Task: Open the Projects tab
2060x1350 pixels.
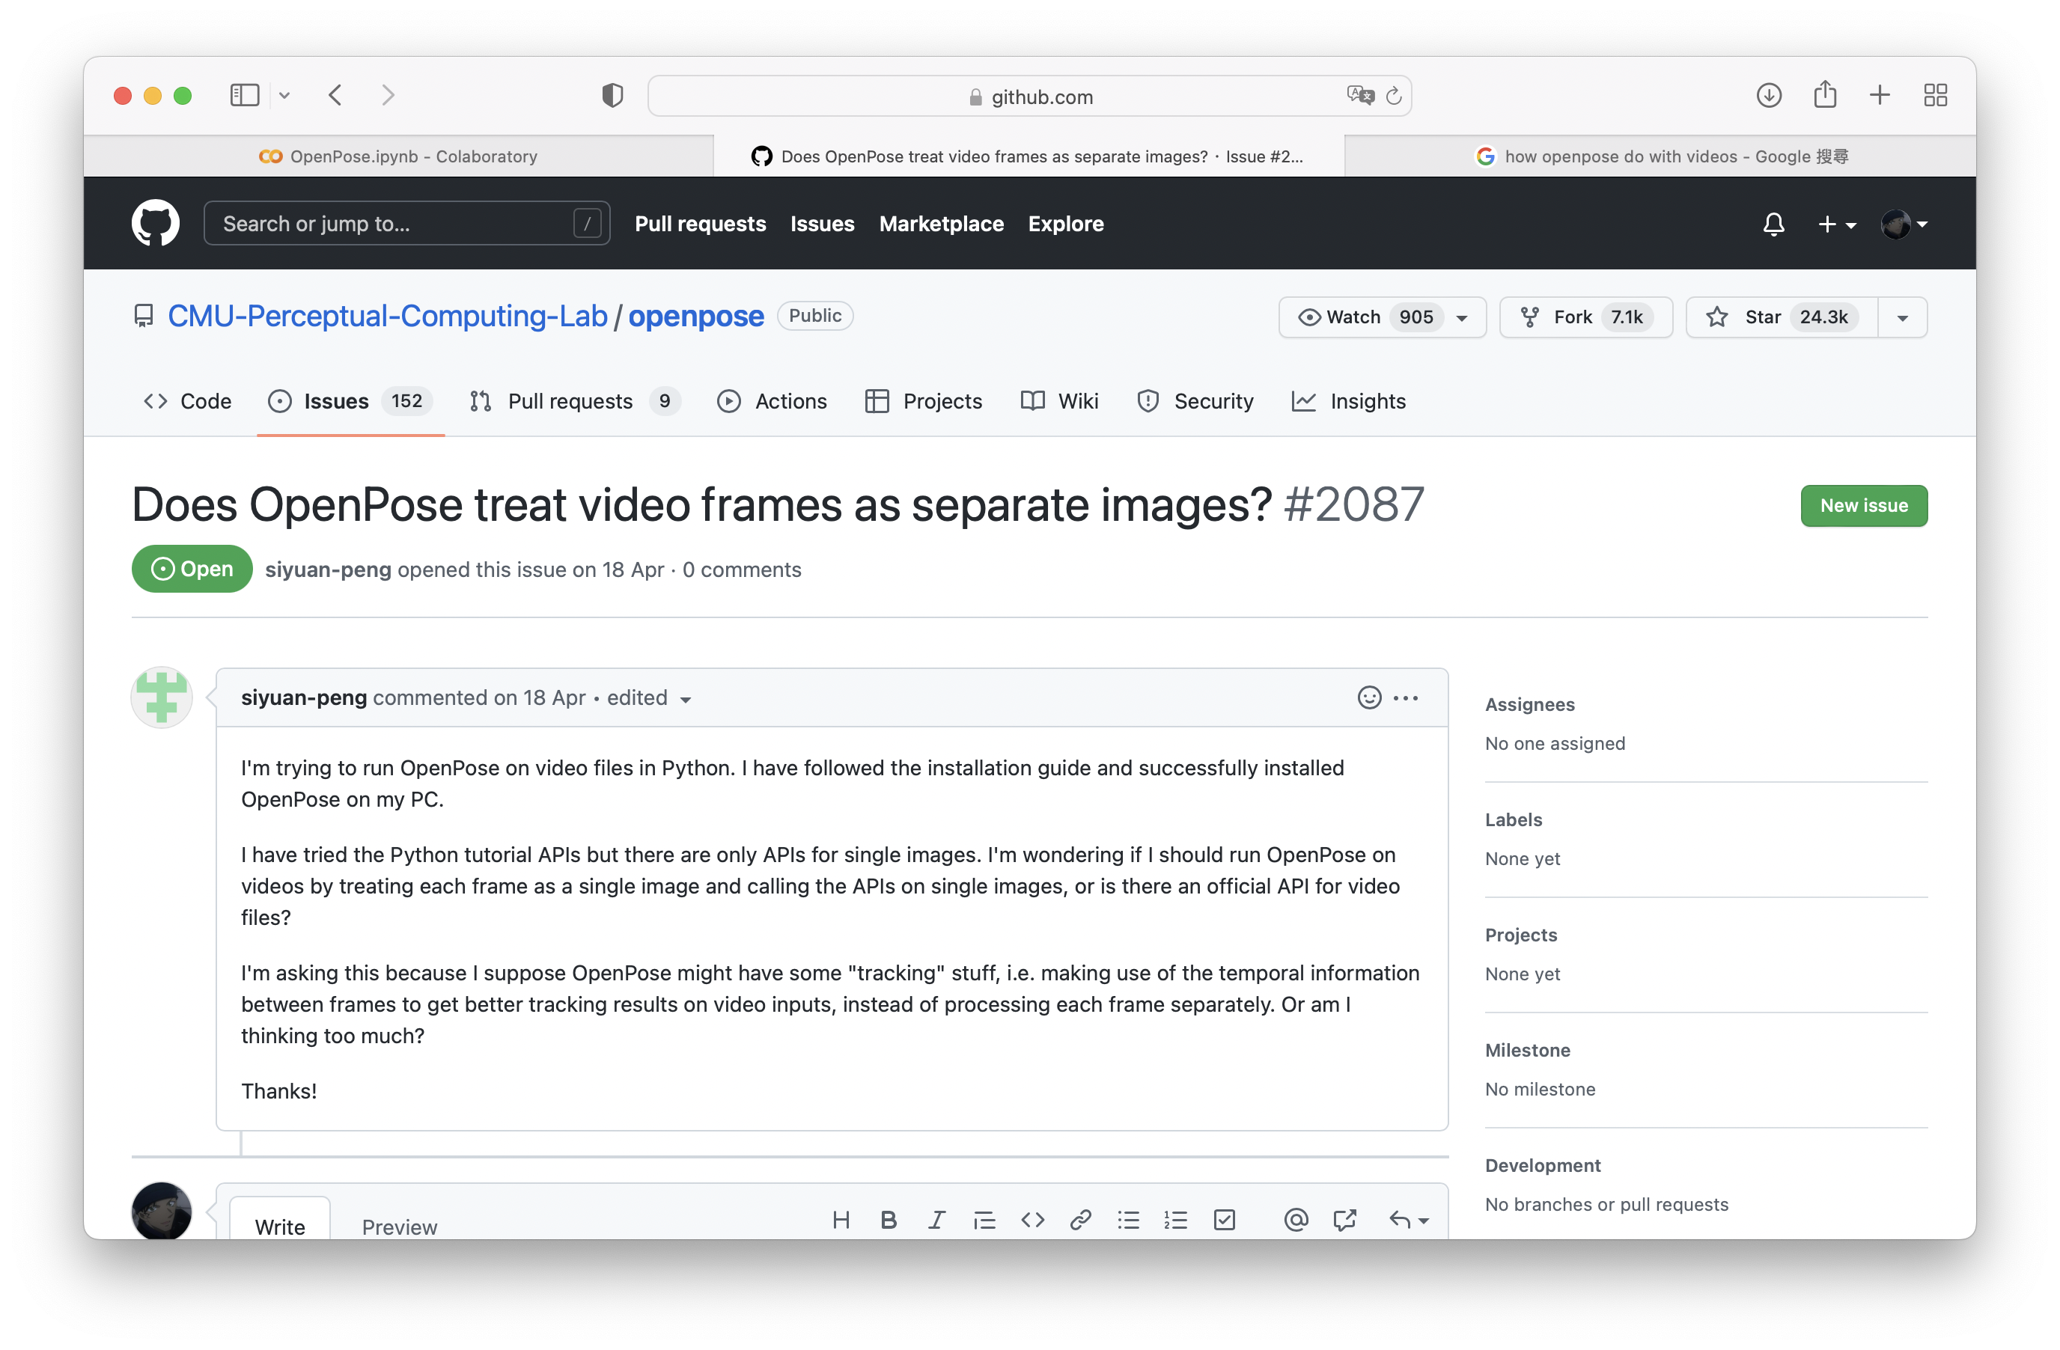Action: pos(924,402)
